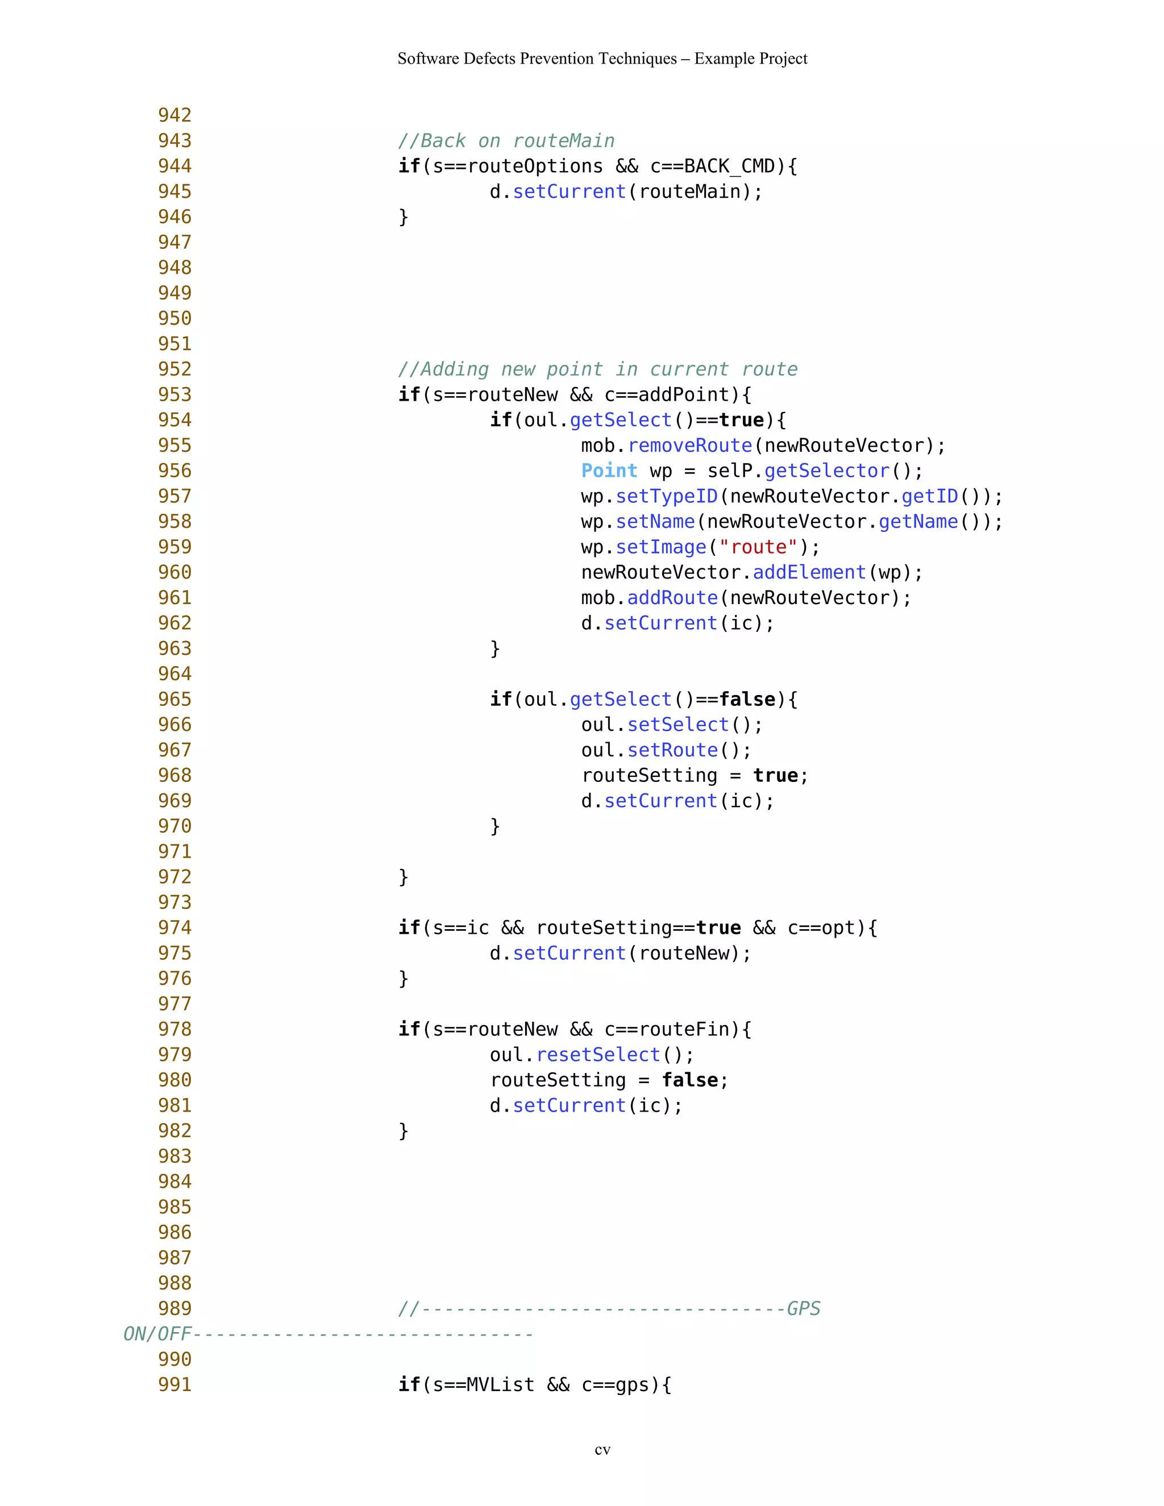Click the page header title text
1164x1506 pixels.
(x=602, y=59)
